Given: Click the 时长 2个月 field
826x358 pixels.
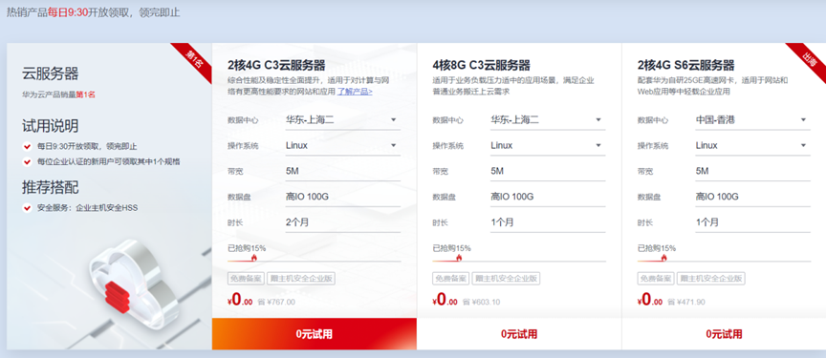Looking at the screenshot, I should (x=343, y=222).
